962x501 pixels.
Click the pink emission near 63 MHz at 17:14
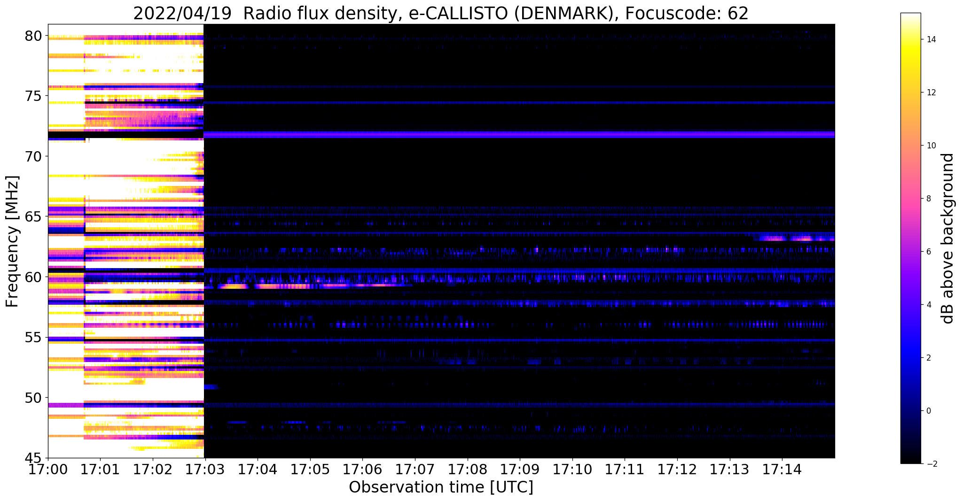[x=794, y=239]
